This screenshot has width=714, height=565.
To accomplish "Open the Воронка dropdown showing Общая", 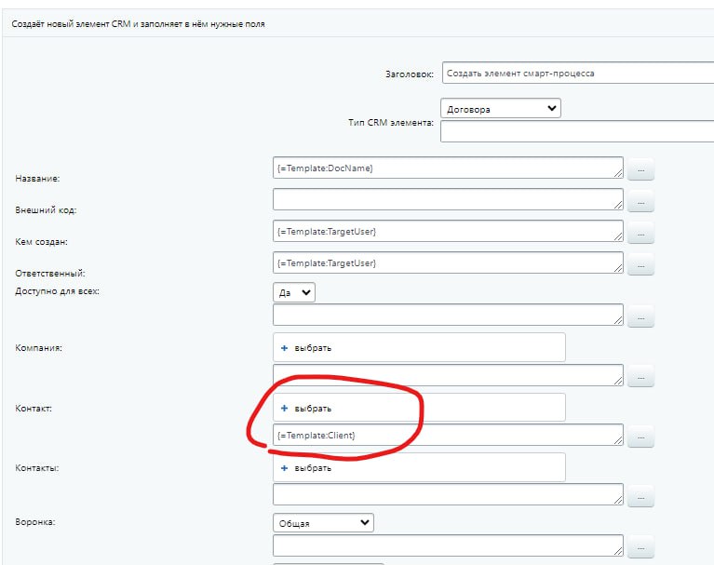I will pyautogui.click(x=323, y=522).
